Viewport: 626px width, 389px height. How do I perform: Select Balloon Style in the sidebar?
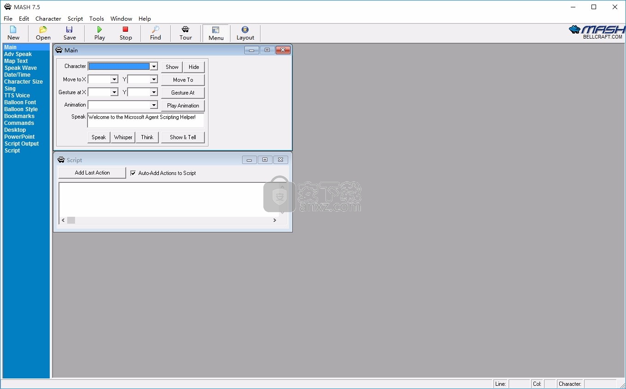tap(21, 109)
